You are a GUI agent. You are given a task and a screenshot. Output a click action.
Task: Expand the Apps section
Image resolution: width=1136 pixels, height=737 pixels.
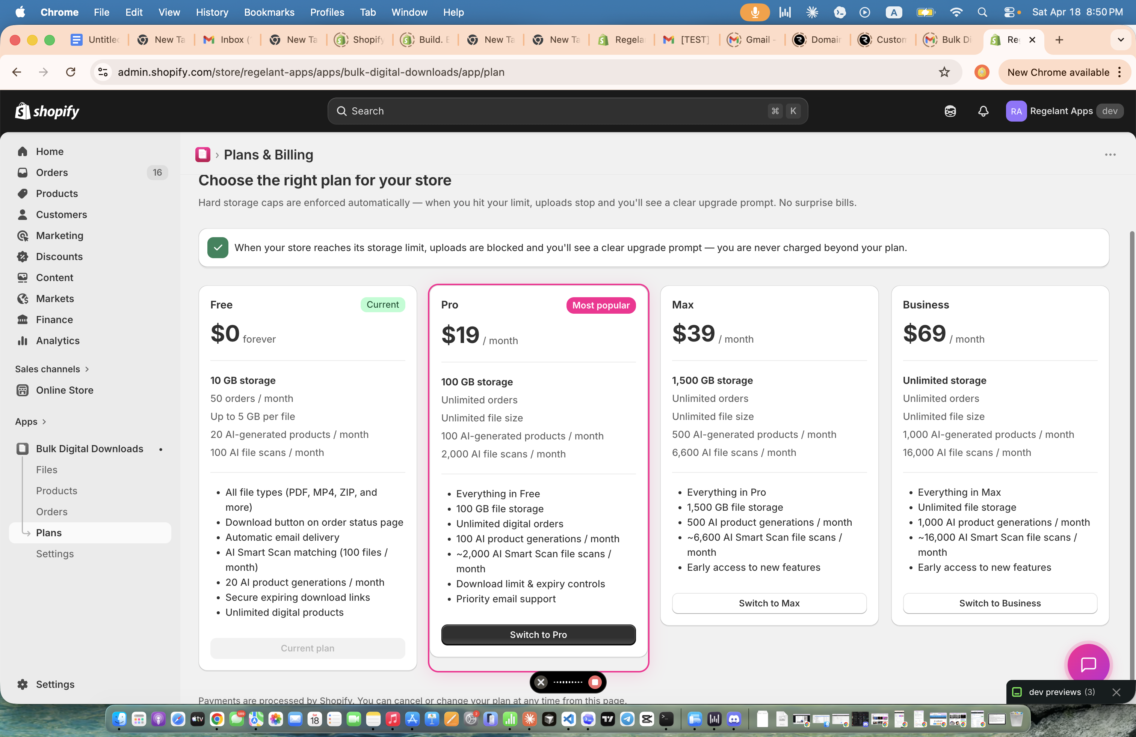[x=30, y=421]
